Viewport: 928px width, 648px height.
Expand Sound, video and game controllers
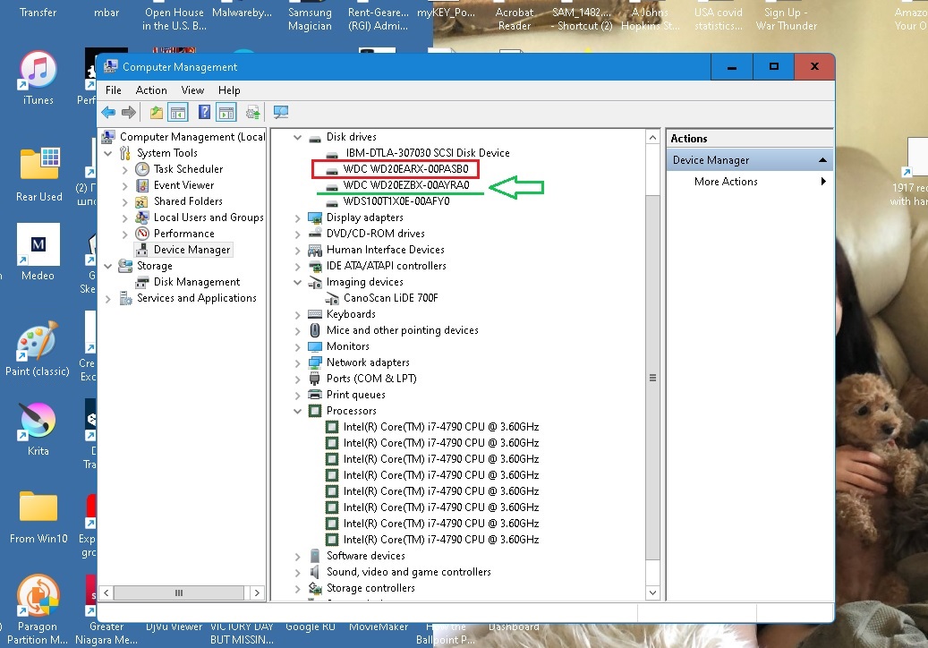pos(297,572)
